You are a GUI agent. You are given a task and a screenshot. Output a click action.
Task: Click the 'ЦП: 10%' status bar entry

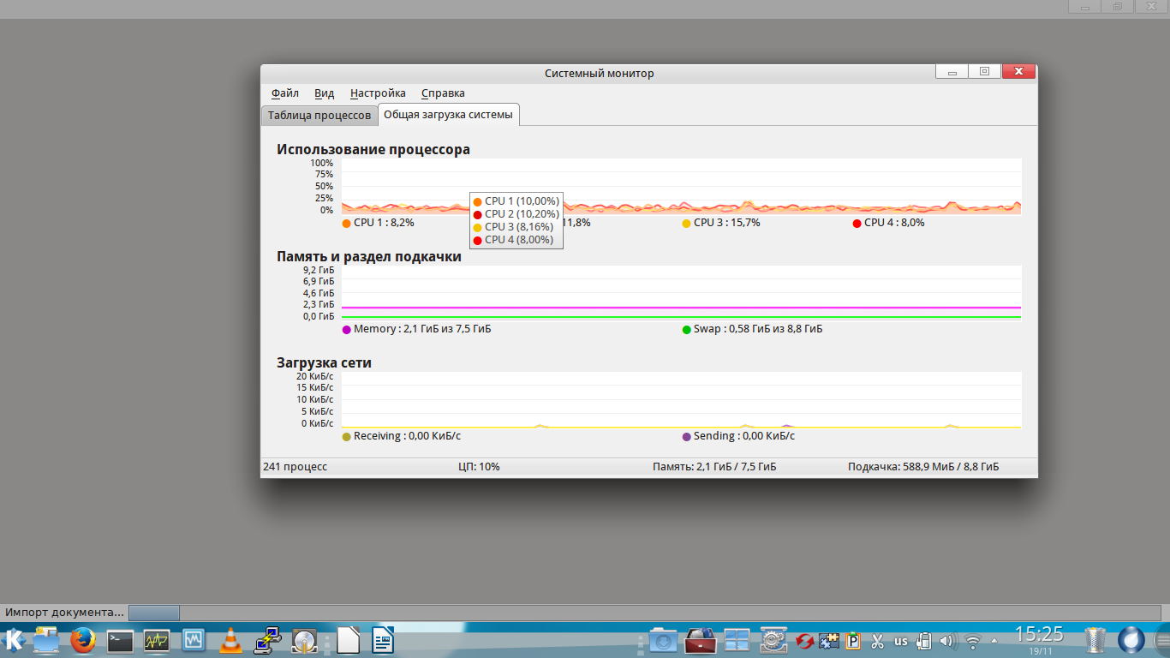pyautogui.click(x=480, y=467)
